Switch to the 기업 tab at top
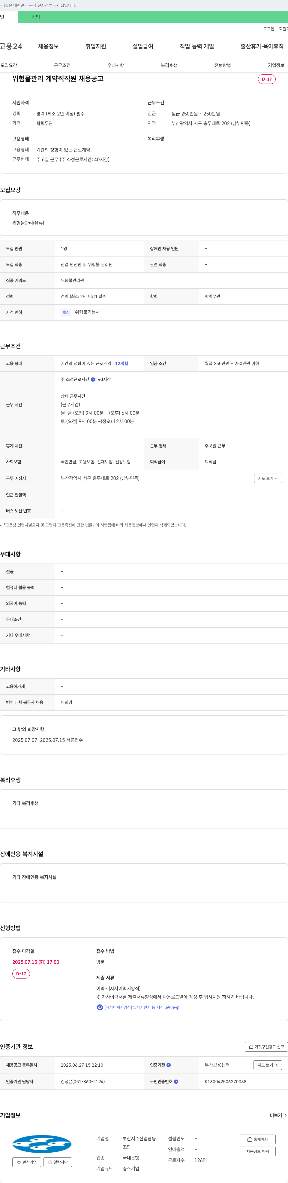This screenshot has height=1183, width=288. point(36,17)
